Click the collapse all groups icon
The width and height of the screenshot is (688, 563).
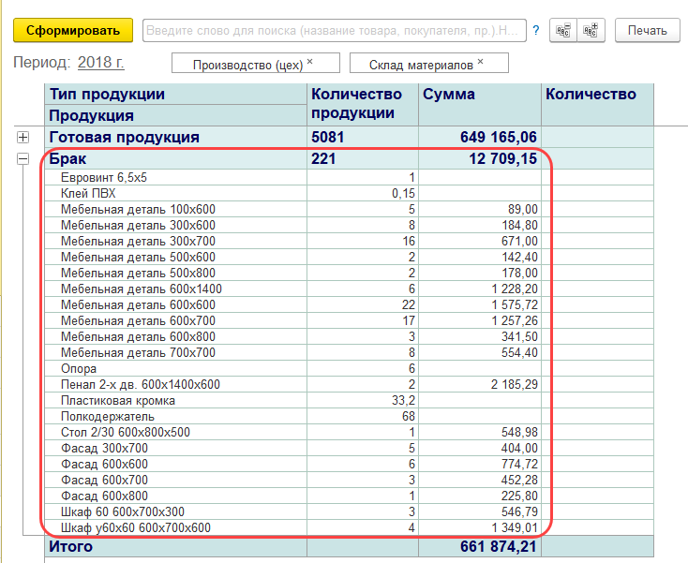(x=563, y=30)
